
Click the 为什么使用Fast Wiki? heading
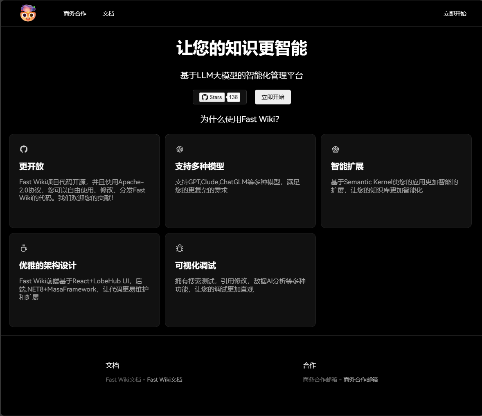tap(240, 119)
